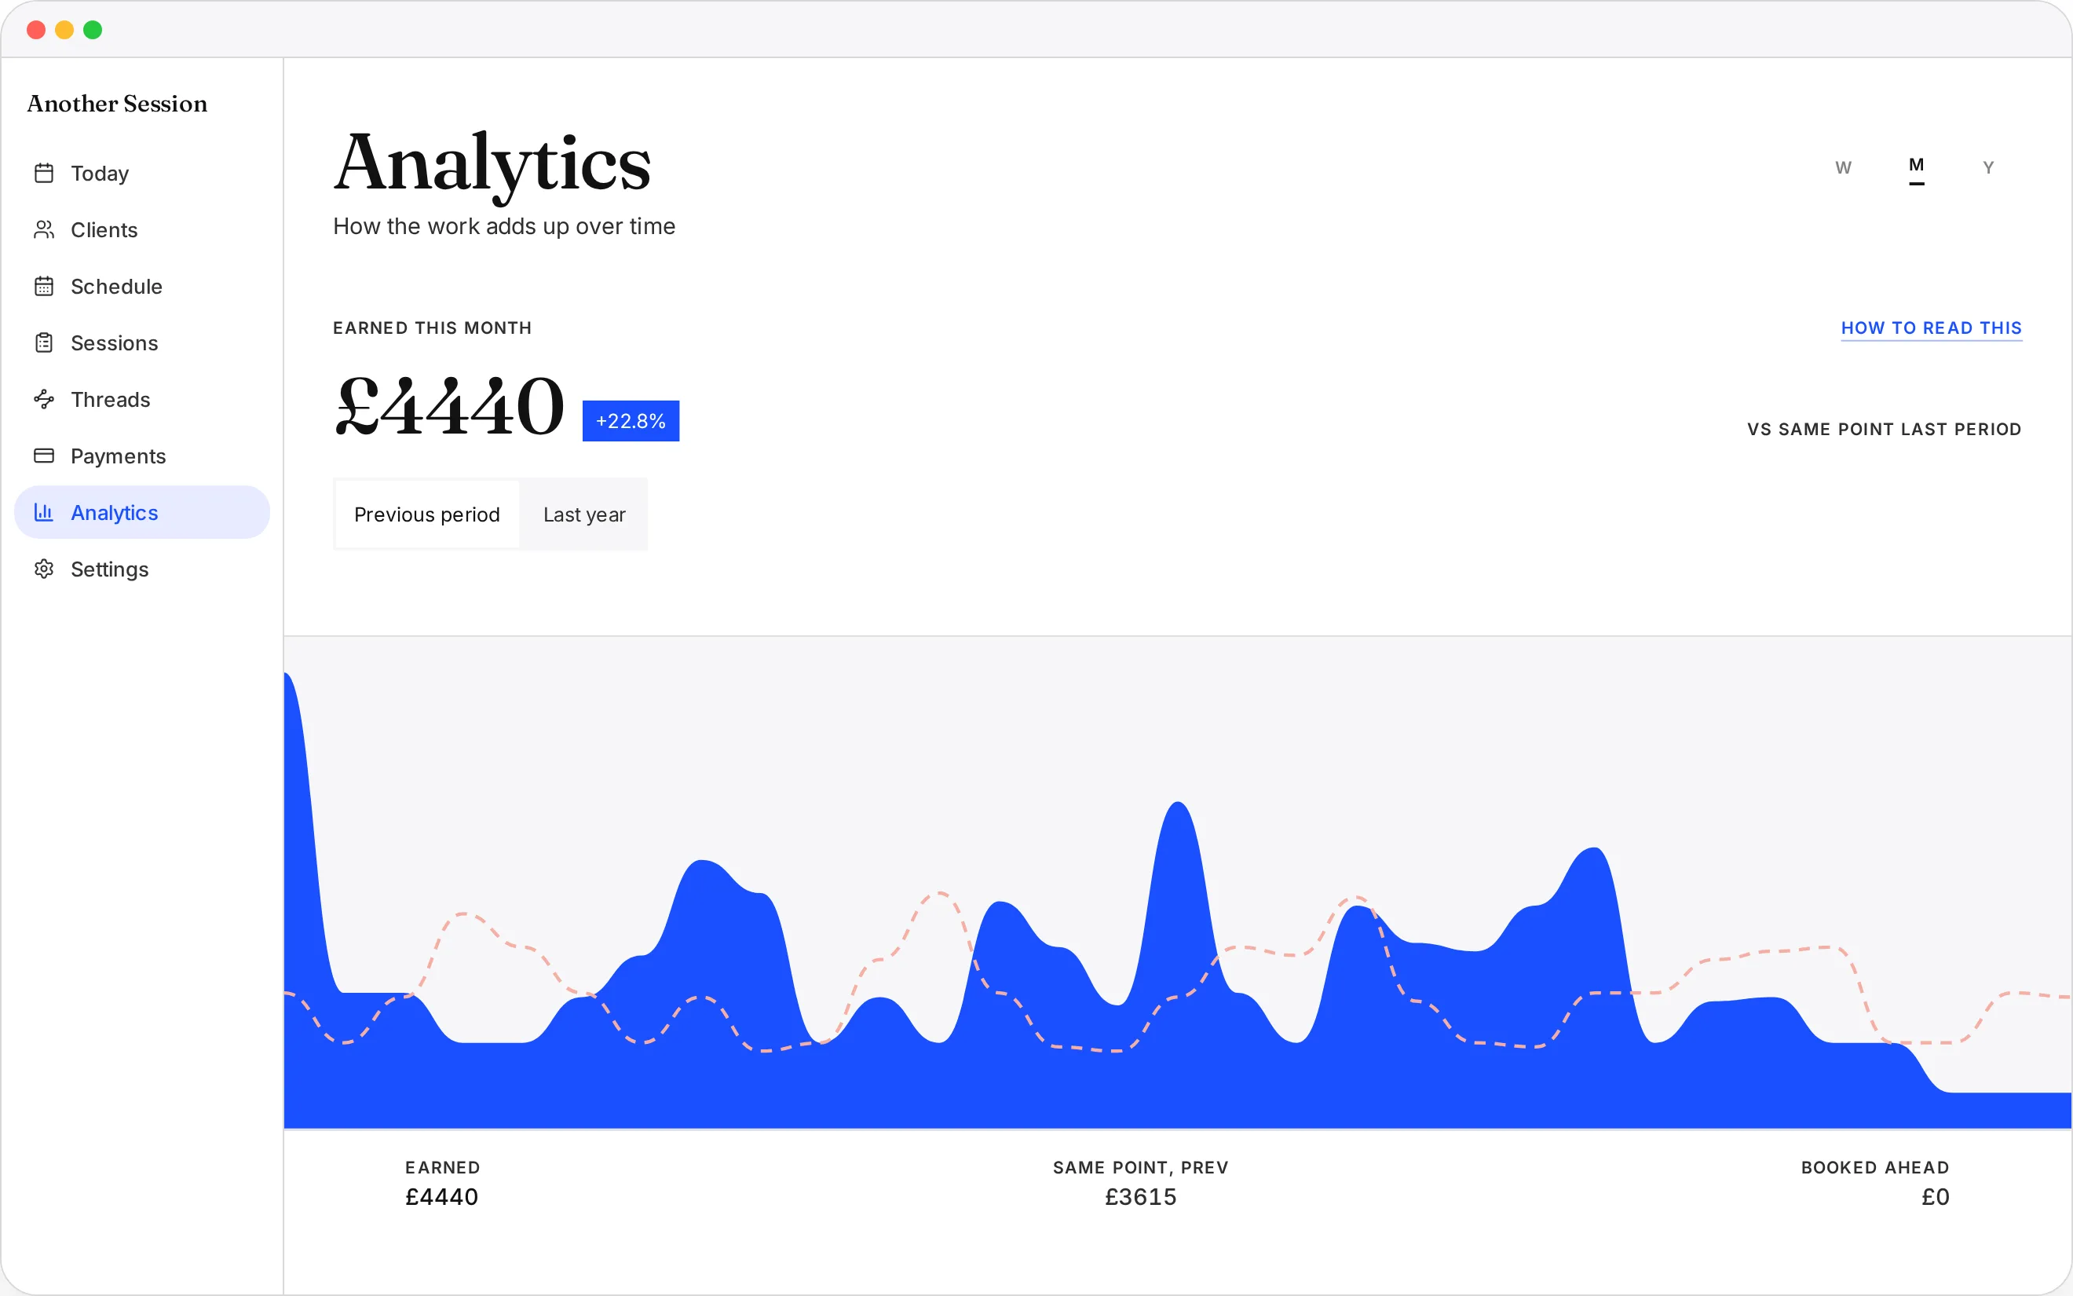Click the Same Point, Prev £3615 value

[x=1141, y=1198]
